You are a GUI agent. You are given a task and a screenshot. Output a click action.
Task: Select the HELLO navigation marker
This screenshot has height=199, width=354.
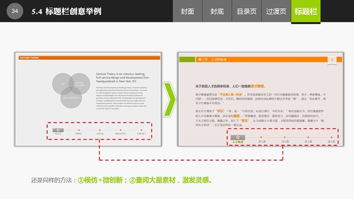[x=58, y=130]
